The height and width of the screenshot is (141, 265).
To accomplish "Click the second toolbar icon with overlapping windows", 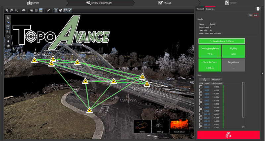I will (12, 10).
